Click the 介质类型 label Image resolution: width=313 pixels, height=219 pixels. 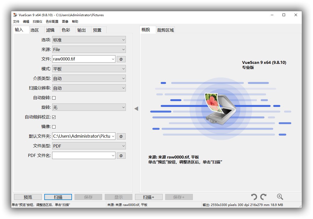click(x=42, y=78)
